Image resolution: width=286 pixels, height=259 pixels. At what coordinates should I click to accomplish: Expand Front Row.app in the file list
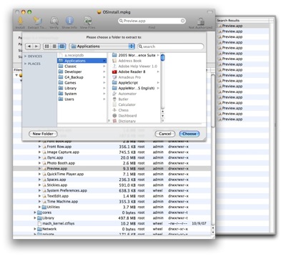tap(39, 147)
